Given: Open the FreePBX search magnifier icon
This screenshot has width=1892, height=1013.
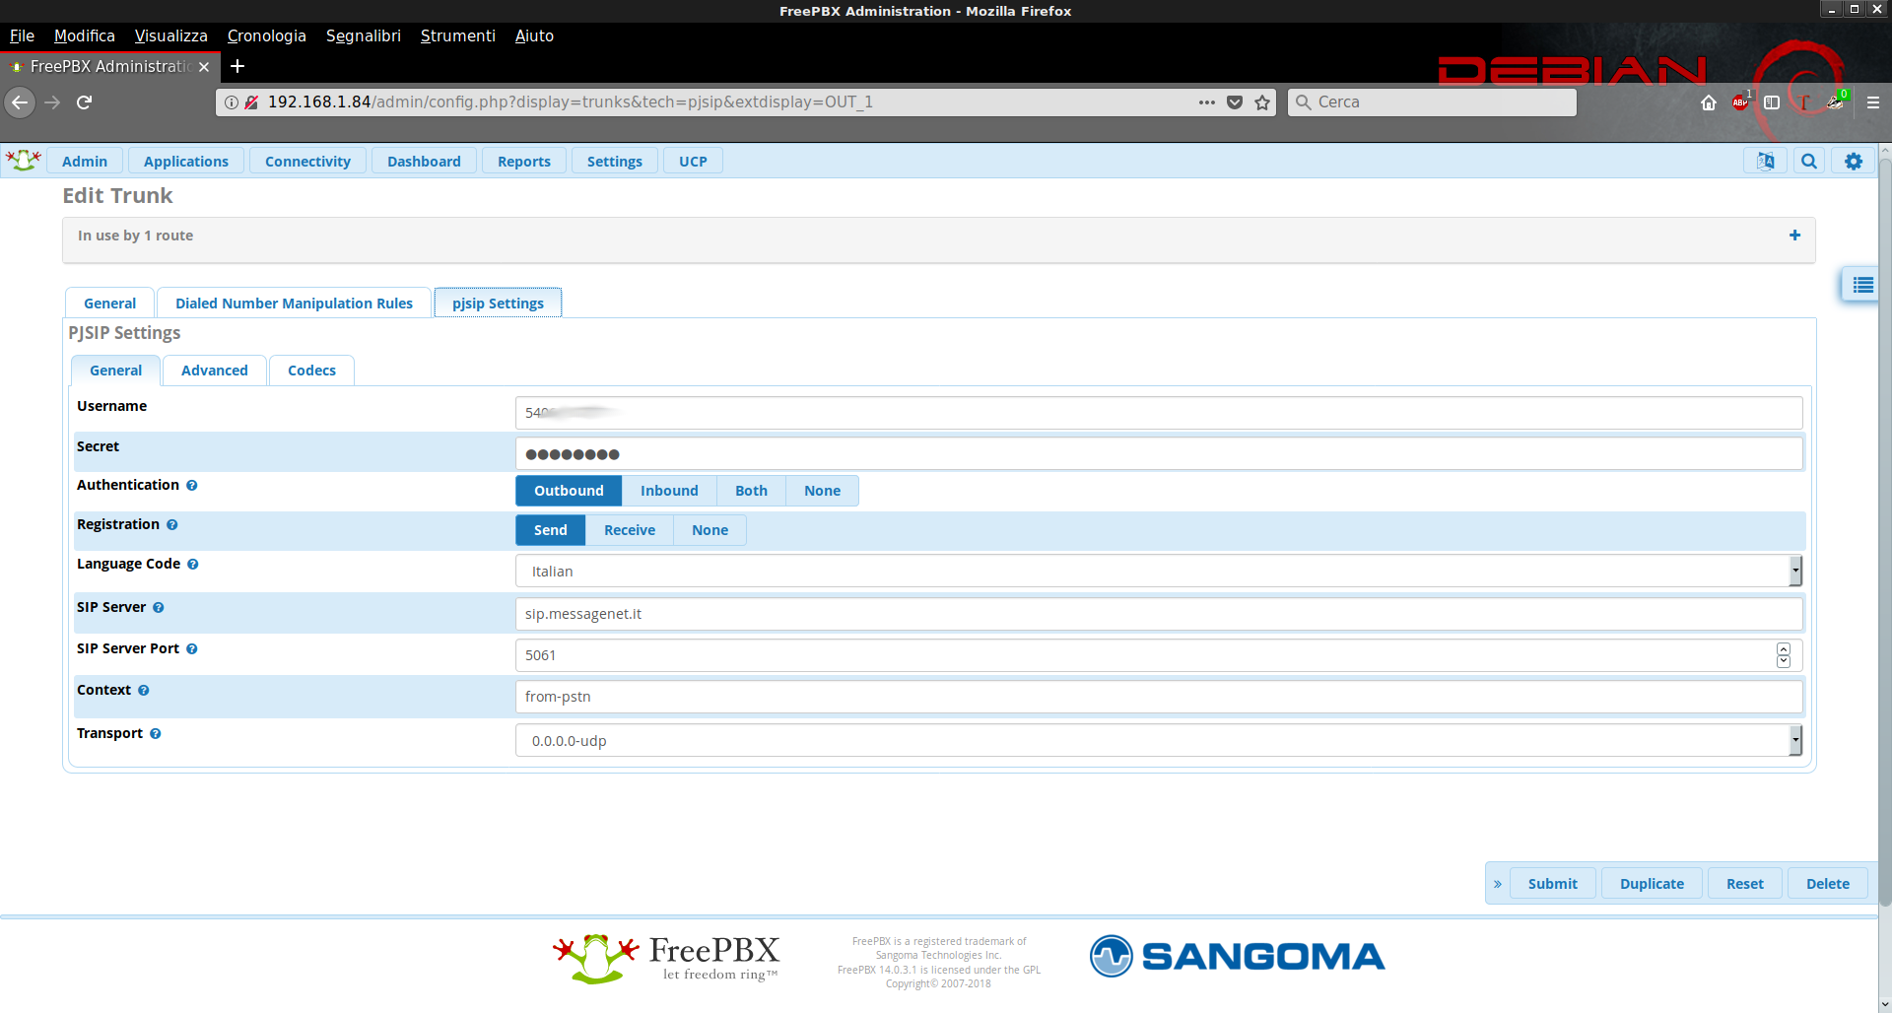Looking at the screenshot, I should 1808,162.
